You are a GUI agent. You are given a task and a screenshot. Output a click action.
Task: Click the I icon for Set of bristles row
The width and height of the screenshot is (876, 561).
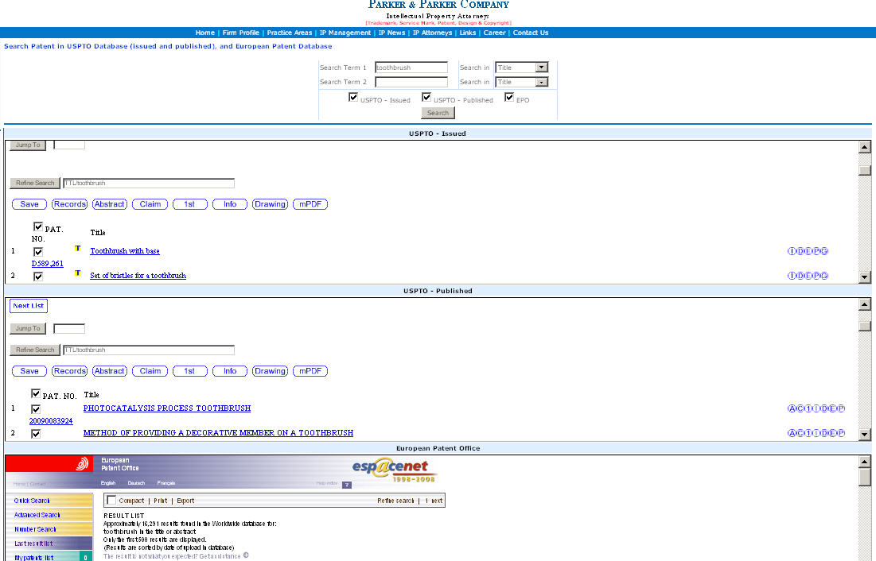pos(791,276)
